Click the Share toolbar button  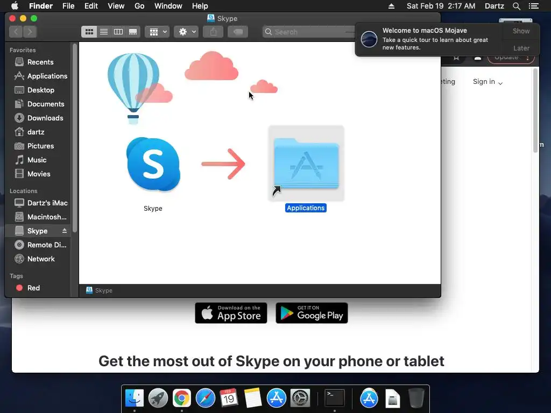(213, 32)
